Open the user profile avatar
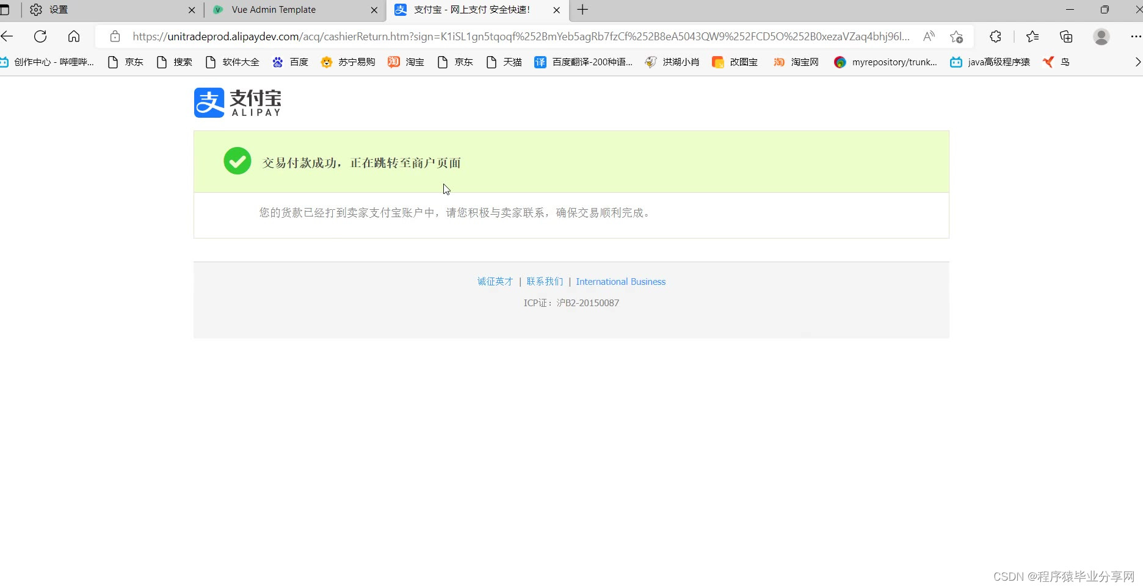The width and height of the screenshot is (1143, 588). pos(1101,37)
